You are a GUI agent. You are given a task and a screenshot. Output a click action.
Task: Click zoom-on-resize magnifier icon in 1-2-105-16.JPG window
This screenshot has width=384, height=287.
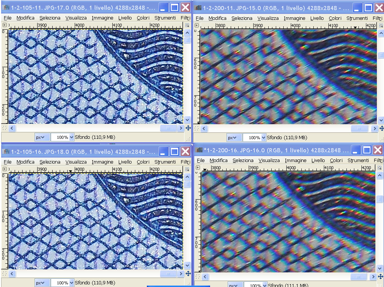(x=187, y=169)
